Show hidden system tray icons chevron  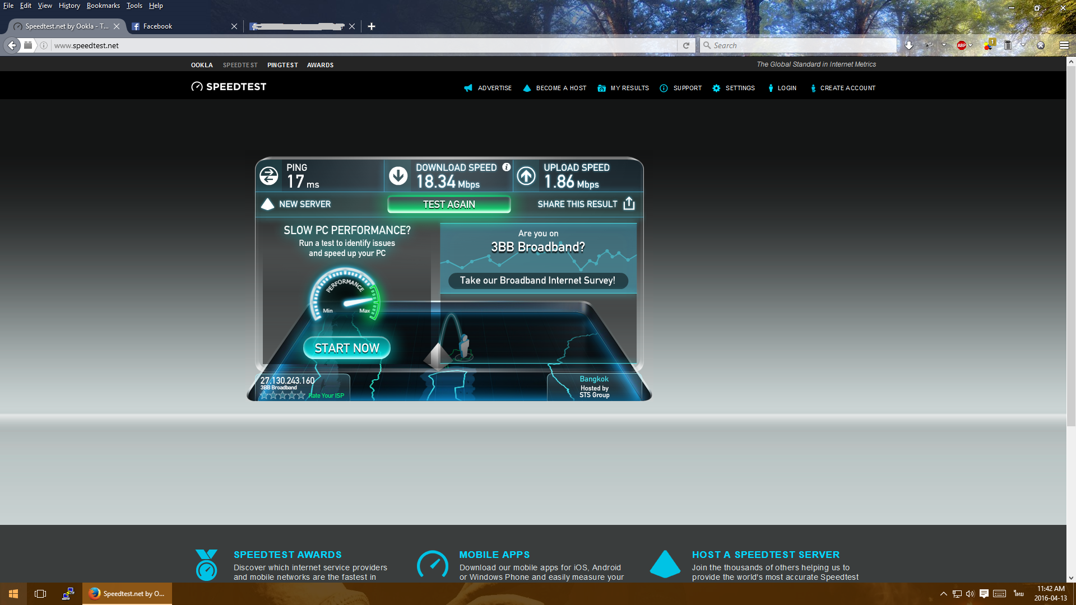click(944, 594)
